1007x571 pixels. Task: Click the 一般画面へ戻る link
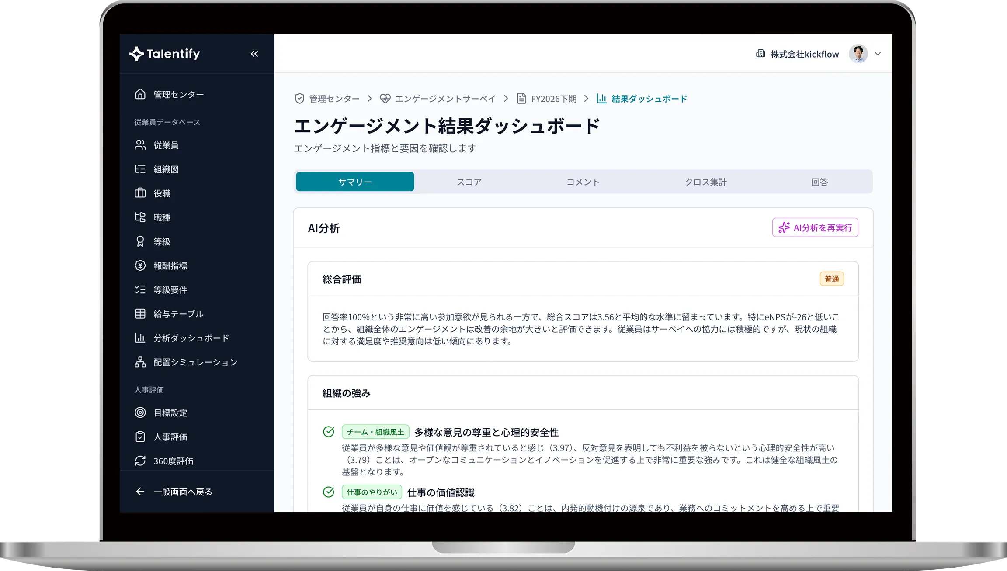coord(183,492)
